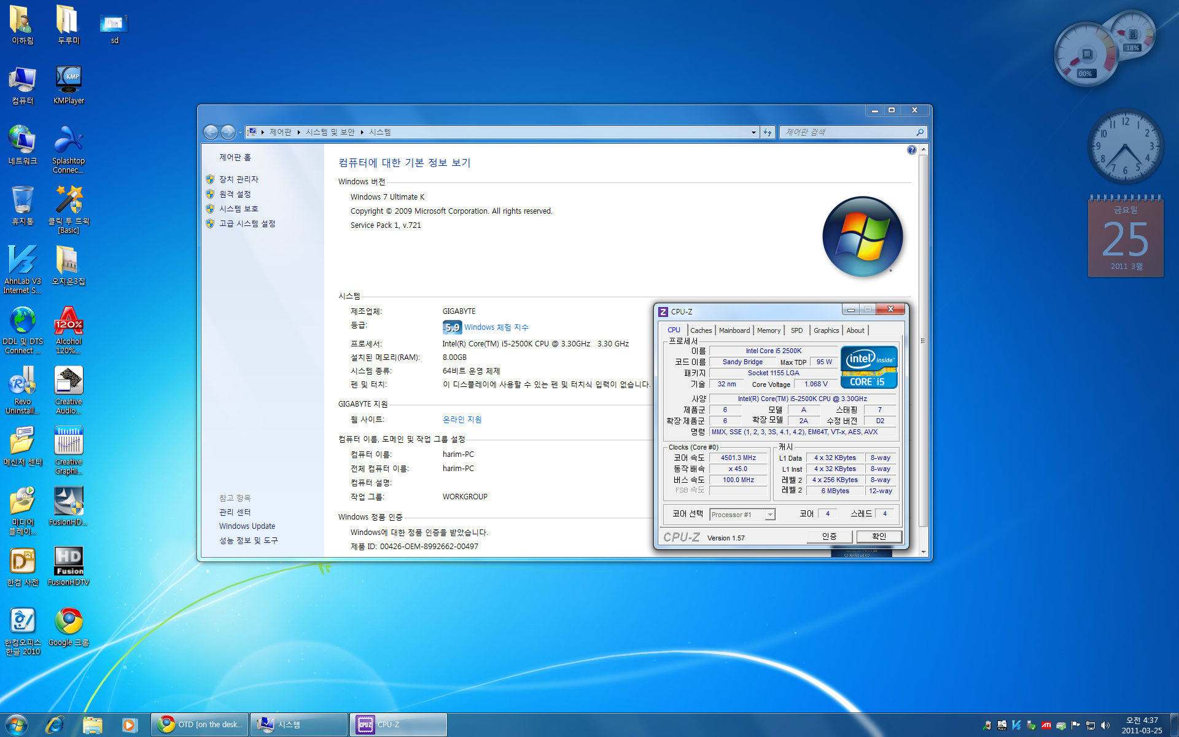
Task: Open the Windows Update link
Action: (247, 526)
